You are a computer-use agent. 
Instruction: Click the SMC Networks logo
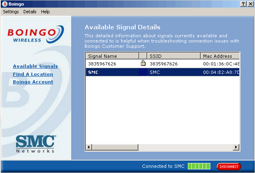point(36,144)
